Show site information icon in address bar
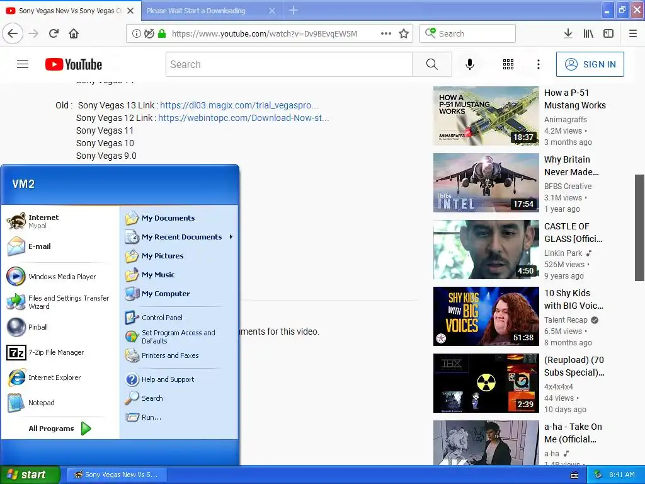Viewport: 645px width, 484px height. click(x=136, y=34)
